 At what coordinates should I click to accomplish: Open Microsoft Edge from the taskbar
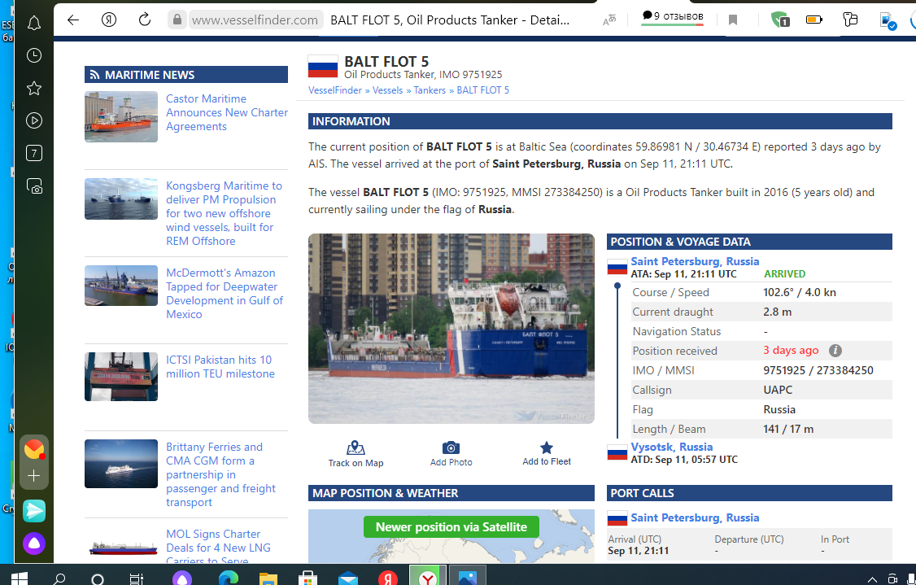[x=229, y=578]
